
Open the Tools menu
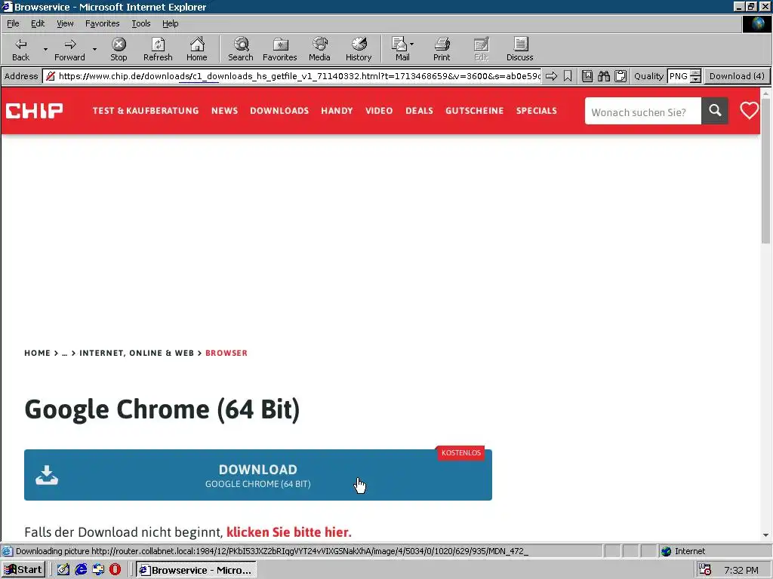point(141,23)
